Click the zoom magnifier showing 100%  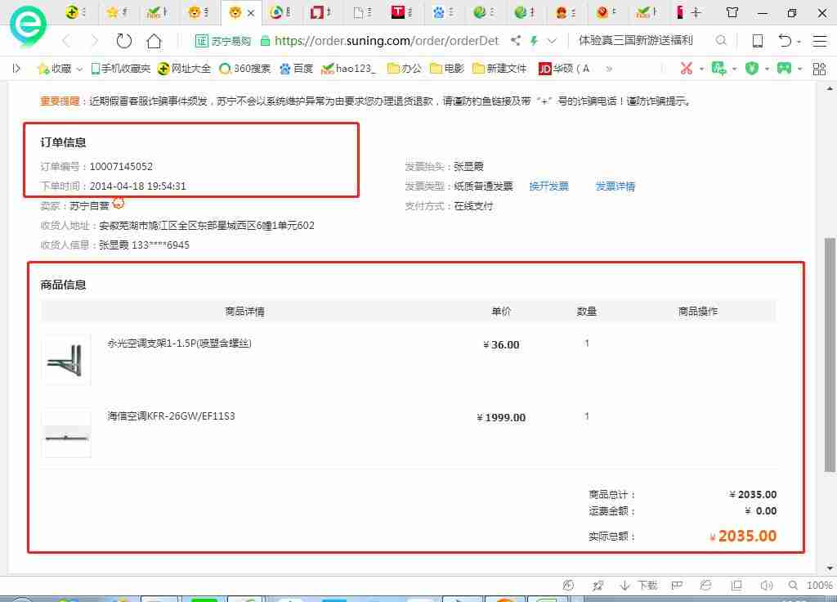pos(793,586)
